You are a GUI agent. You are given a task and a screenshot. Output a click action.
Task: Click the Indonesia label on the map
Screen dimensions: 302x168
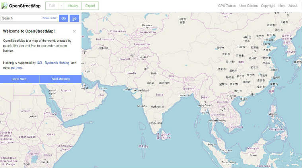[x=264, y=166]
